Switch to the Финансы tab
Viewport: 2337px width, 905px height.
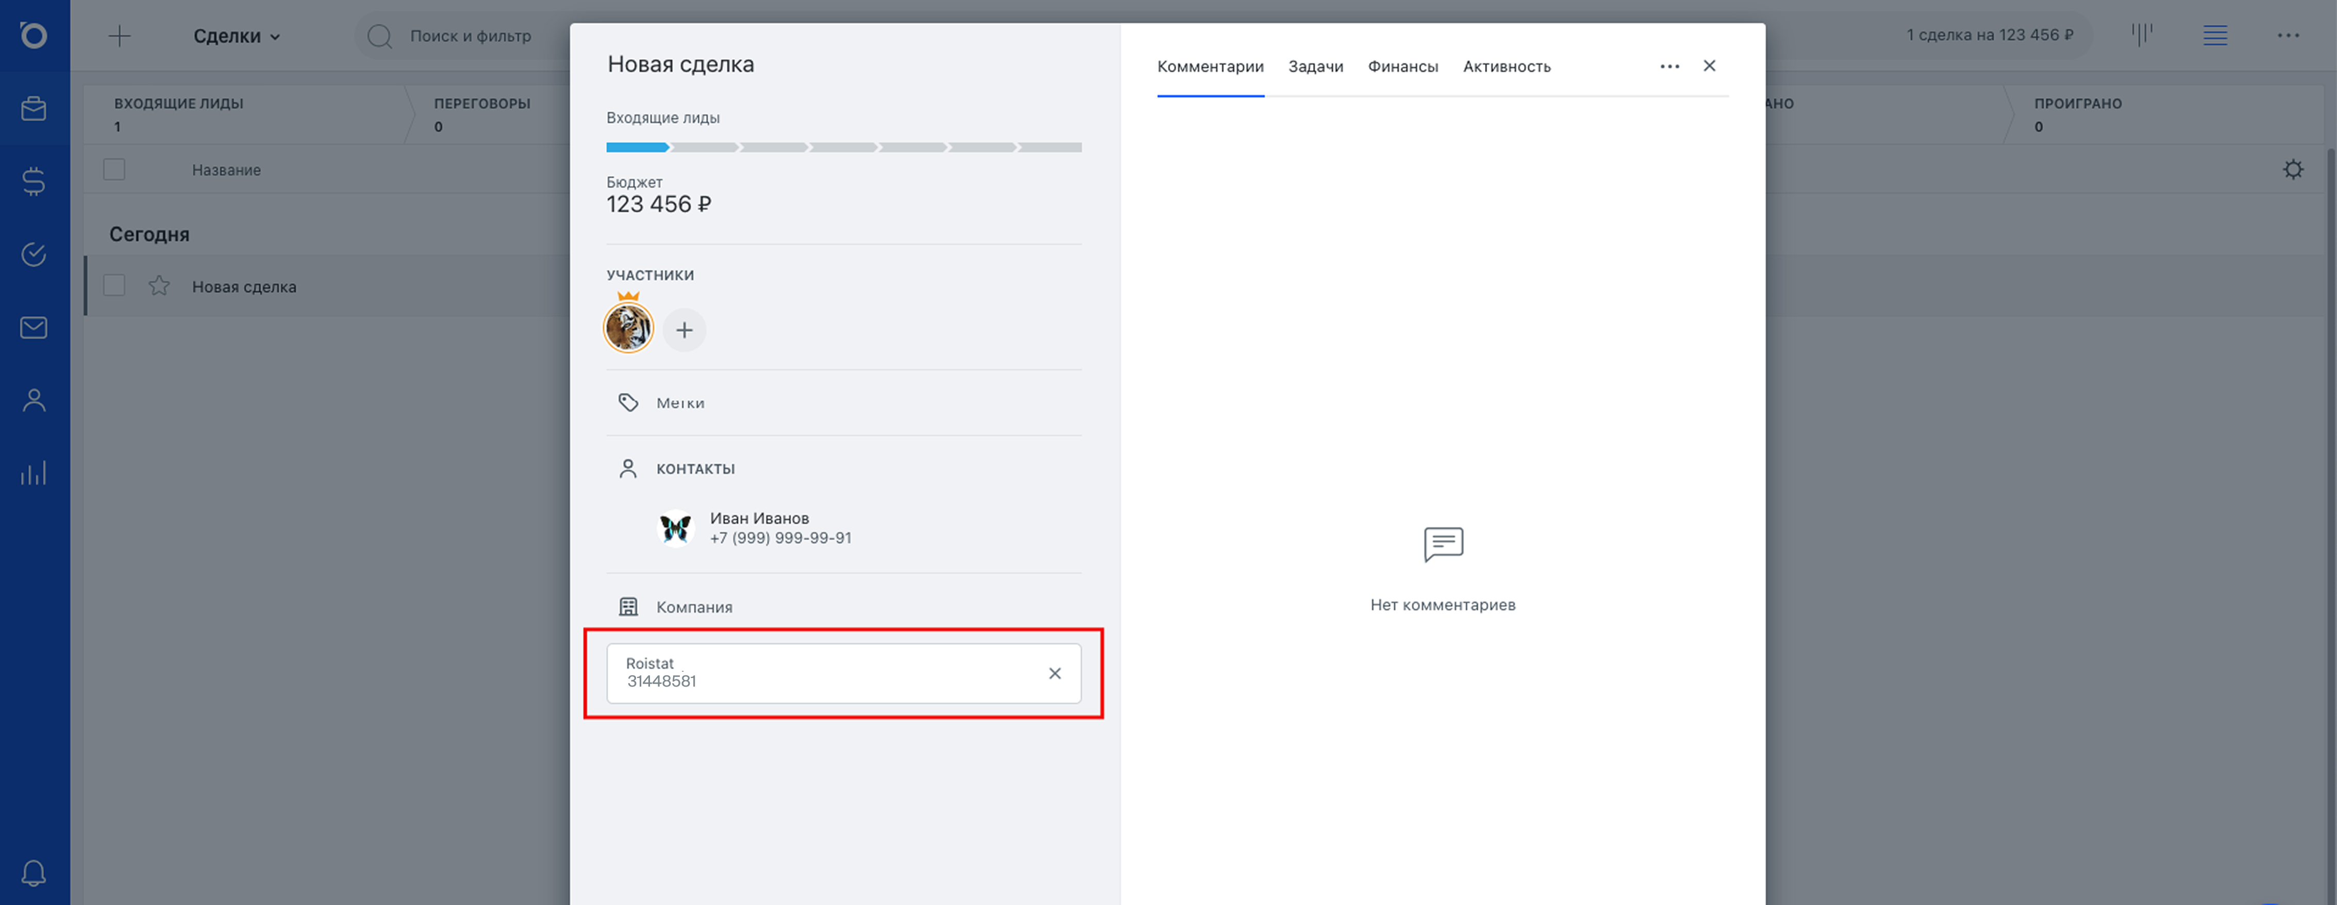[x=1401, y=67]
